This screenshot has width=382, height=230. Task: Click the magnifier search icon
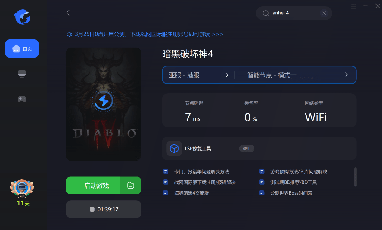click(x=266, y=13)
